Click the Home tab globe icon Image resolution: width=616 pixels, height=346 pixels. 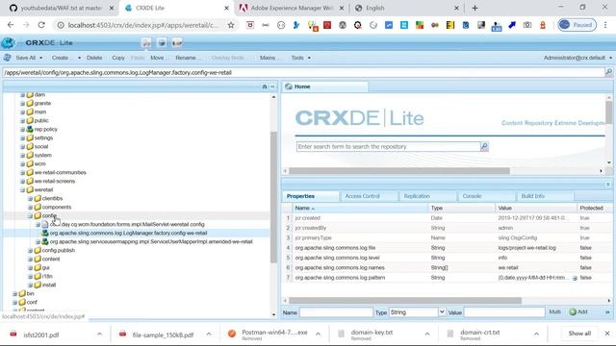coord(289,86)
